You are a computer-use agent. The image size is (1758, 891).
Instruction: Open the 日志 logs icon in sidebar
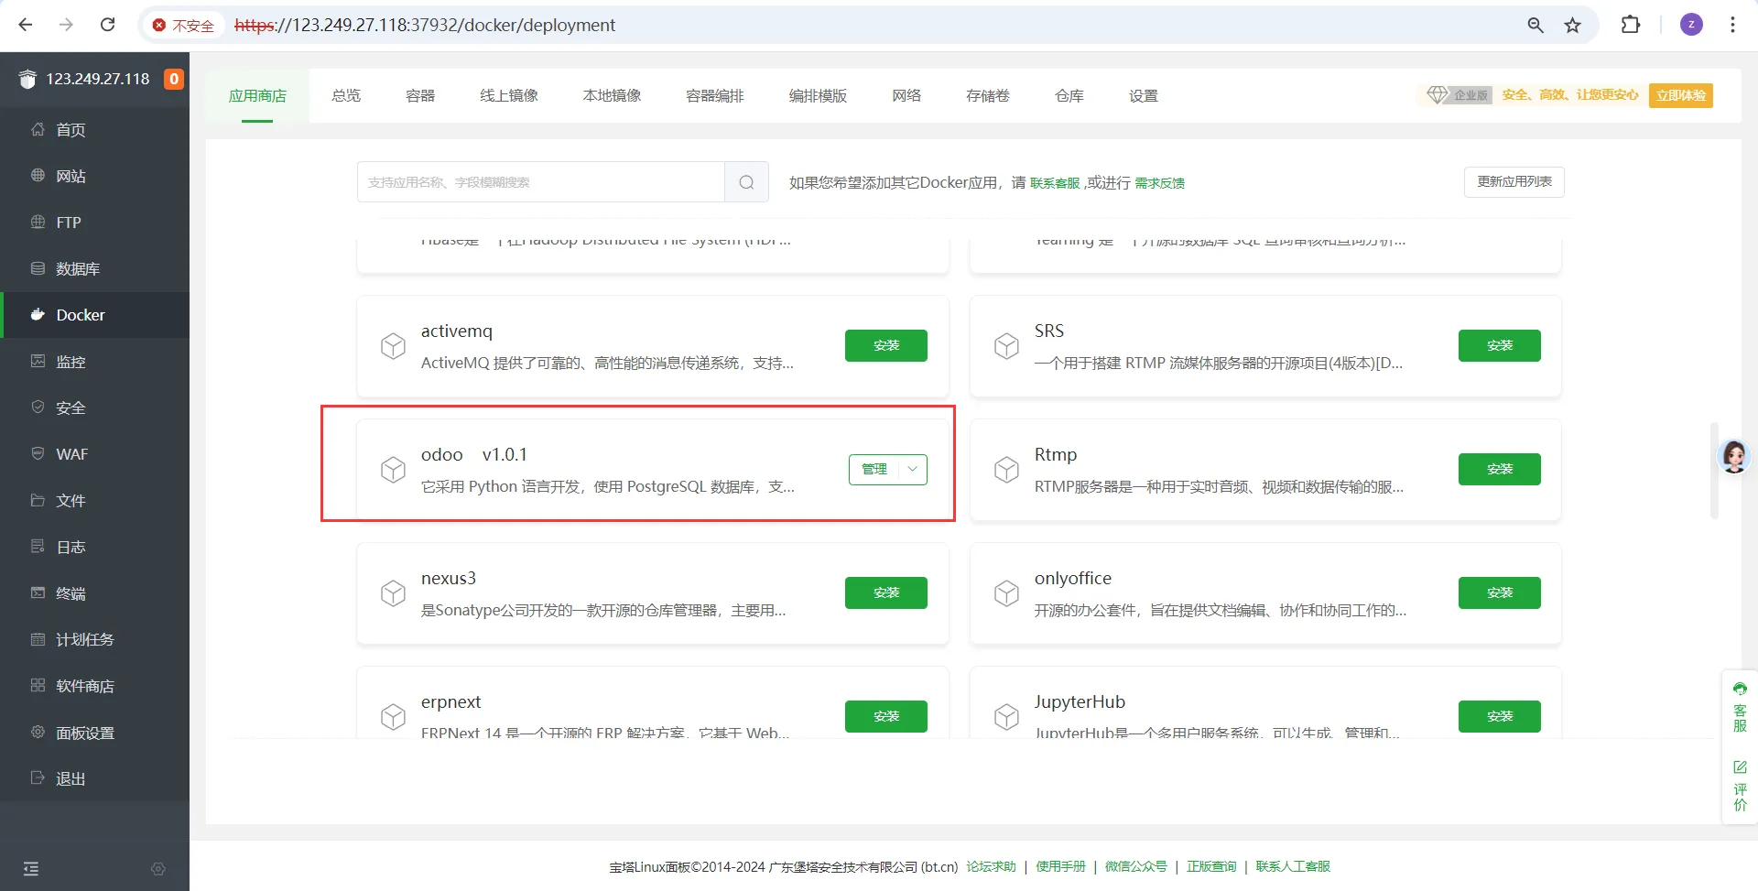coord(38,547)
